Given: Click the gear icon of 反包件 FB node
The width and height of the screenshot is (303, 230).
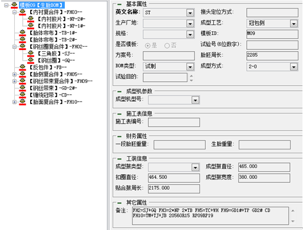Looking at the screenshot, I should point(22,66).
